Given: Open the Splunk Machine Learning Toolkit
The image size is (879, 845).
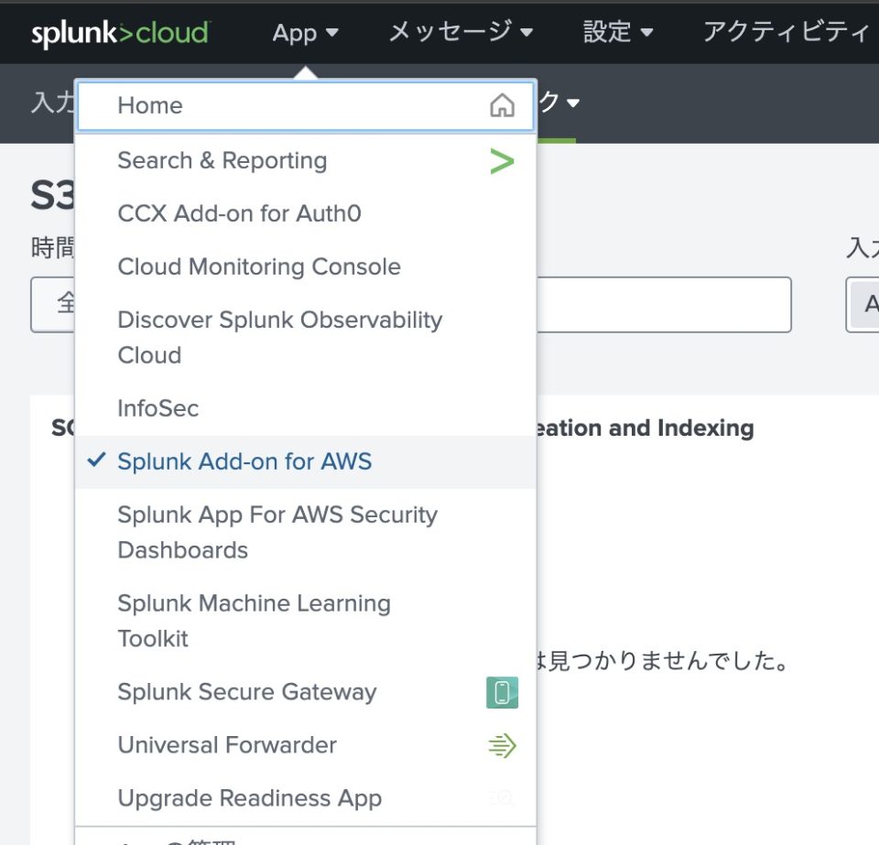Looking at the screenshot, I should (254, 621).
